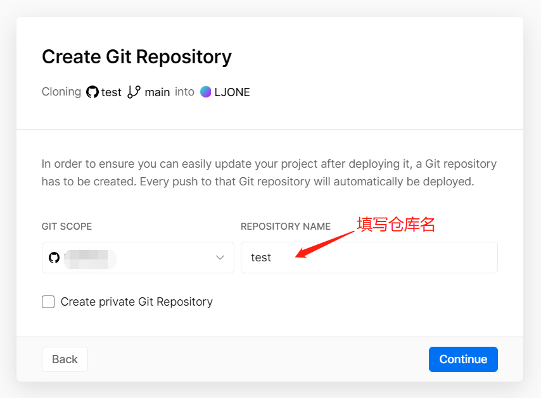Select the blurred account name in Git Scope

[x=89, y=258]
